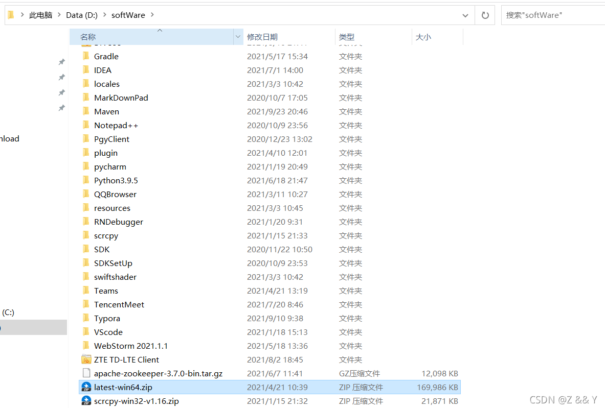Click the VScode folder icon
The height and width of the screenshot is (409, 605).
[86, 332]
